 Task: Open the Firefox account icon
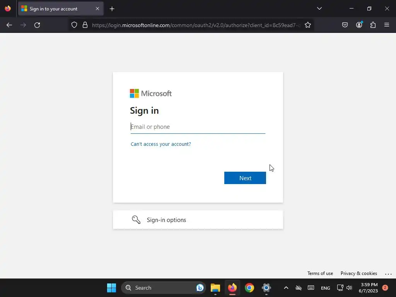coord(359,25)
